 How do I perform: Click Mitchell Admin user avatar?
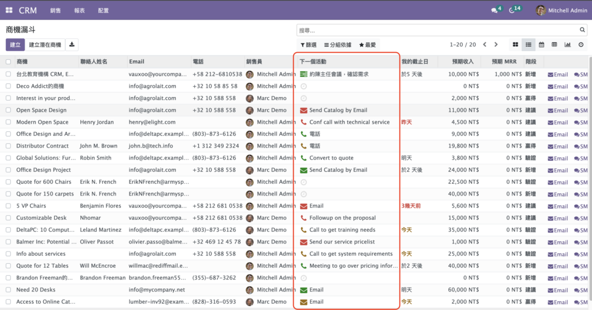click(x=541, y=10)
